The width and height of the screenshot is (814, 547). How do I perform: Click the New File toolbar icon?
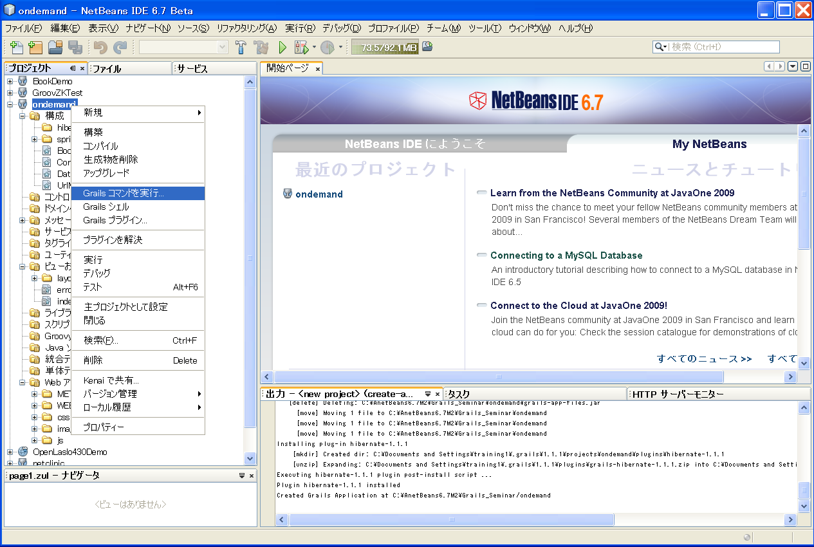pyautogui.click(x=17, y=47)
